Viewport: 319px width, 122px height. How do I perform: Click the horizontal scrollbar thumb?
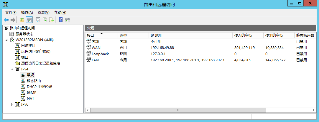[x=178, y=110]
